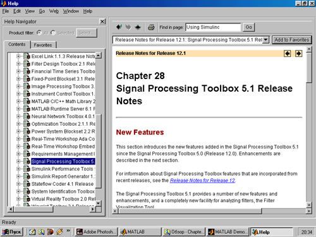Open the page title dropdown arrow
Screen dimensions: 316x237
tap(266, 40)
